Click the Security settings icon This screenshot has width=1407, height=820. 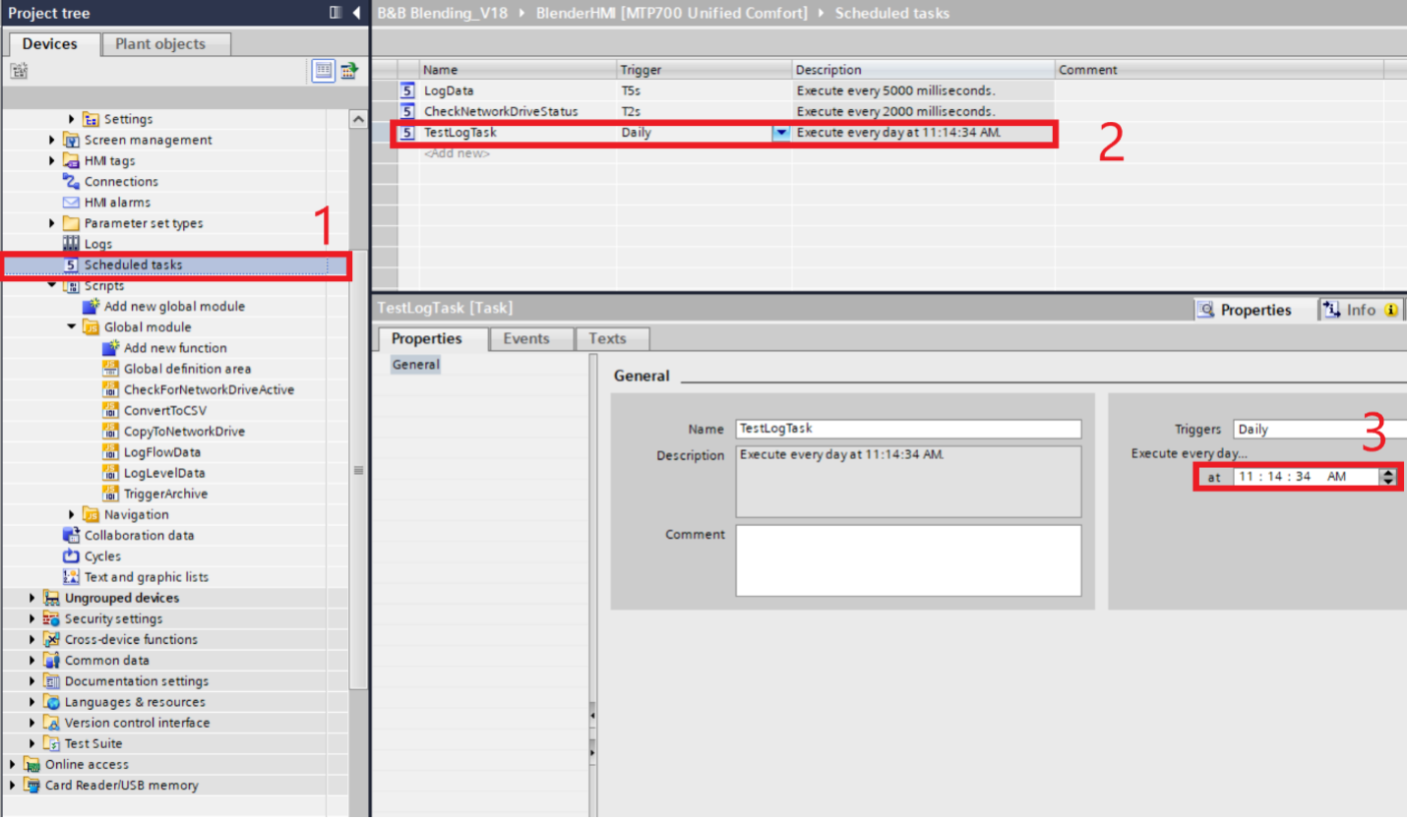tap(51, 618)
